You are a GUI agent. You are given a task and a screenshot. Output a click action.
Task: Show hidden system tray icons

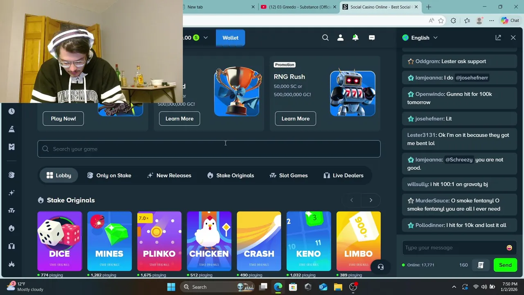pos(454,287)
